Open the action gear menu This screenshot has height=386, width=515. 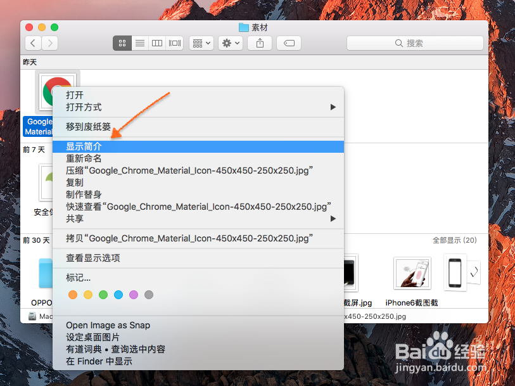pyautogui.click(x=229, y=43)
